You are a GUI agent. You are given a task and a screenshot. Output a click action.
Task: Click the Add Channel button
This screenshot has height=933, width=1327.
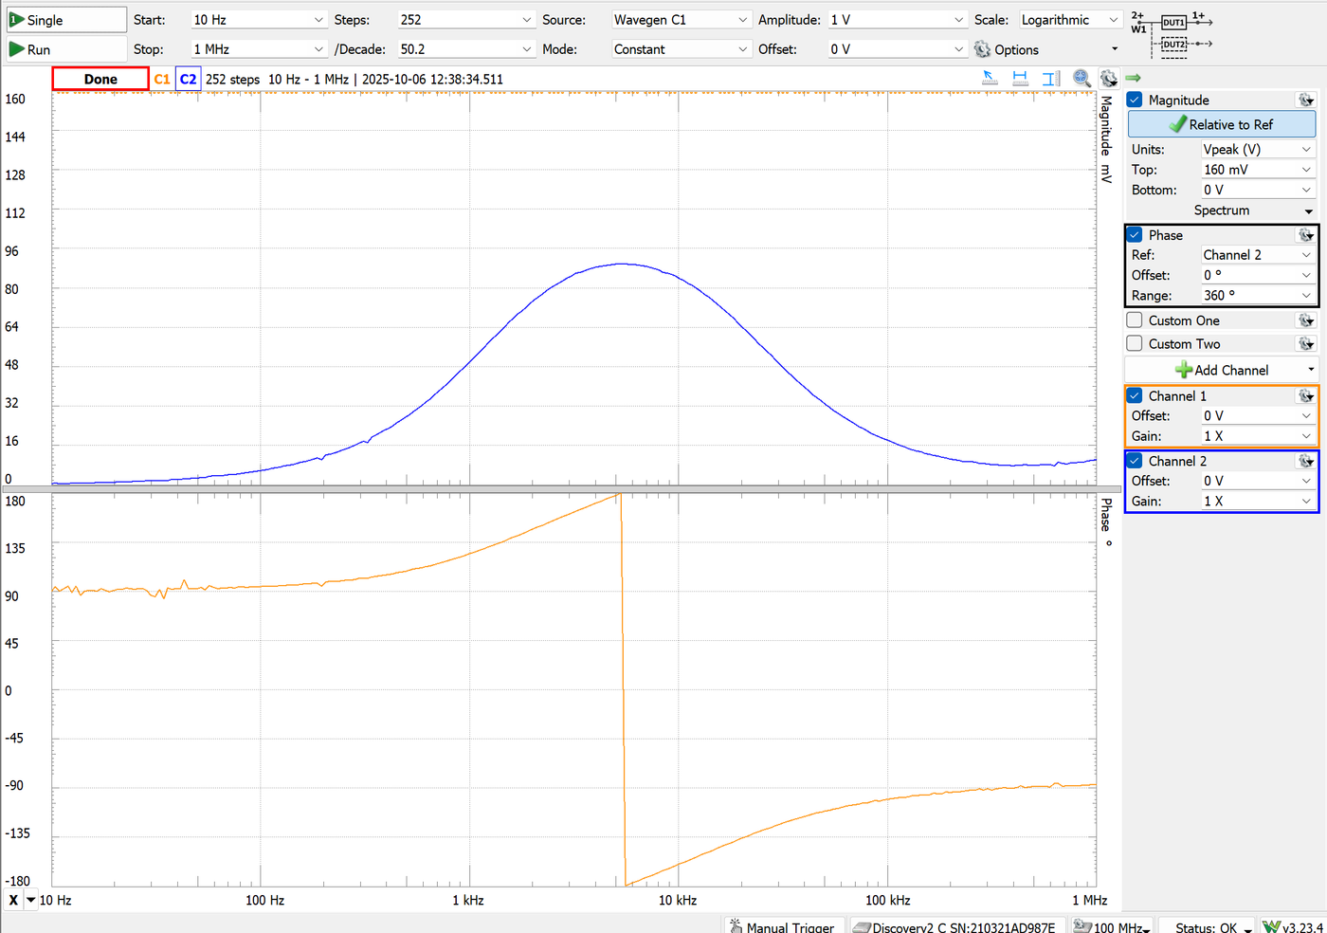pyautogui.click(x=1221, y=370)
